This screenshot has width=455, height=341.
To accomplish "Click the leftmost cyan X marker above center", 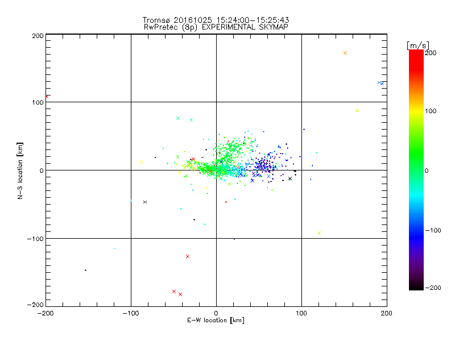I will [x=178, y=118].
